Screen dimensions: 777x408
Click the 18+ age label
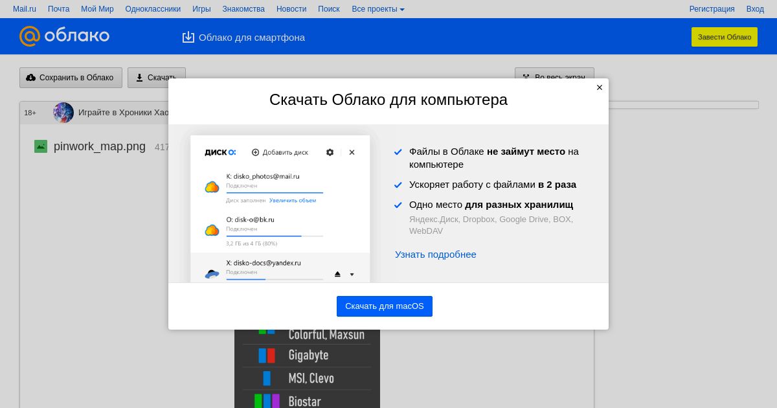(30, 113)
